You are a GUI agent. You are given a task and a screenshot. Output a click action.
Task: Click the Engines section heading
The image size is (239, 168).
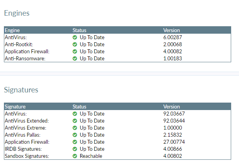[x=17, y=13]
